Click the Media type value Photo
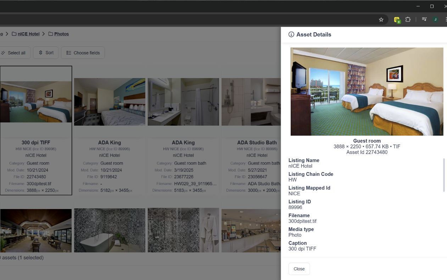Viewport: 447px width, 280px height. click(x=295, y=235)
